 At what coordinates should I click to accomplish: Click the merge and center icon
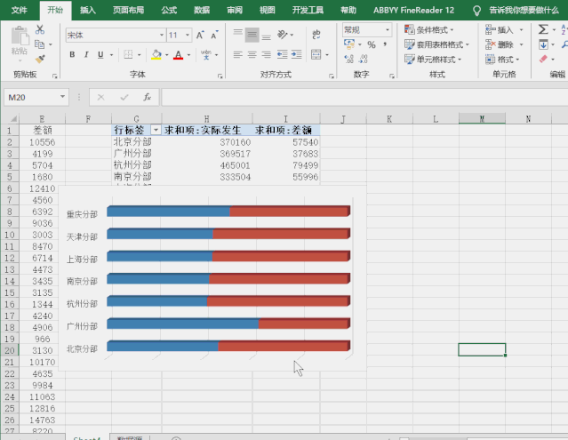pos(316,55)
